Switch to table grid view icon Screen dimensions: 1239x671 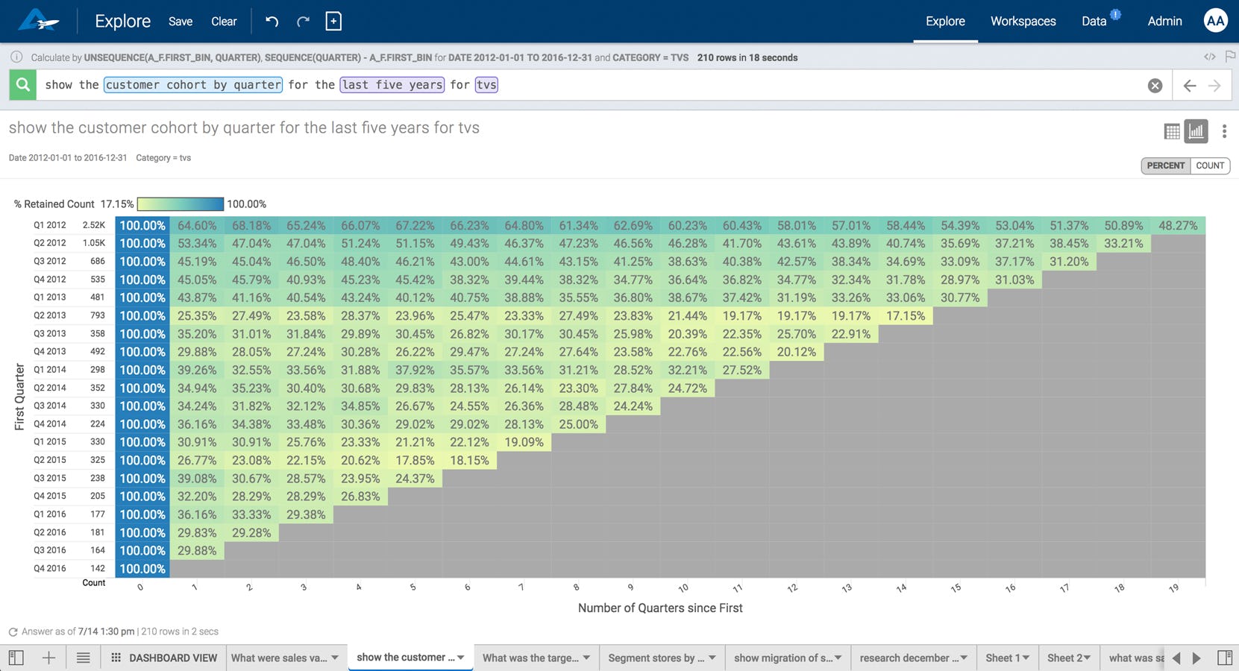1172,132
